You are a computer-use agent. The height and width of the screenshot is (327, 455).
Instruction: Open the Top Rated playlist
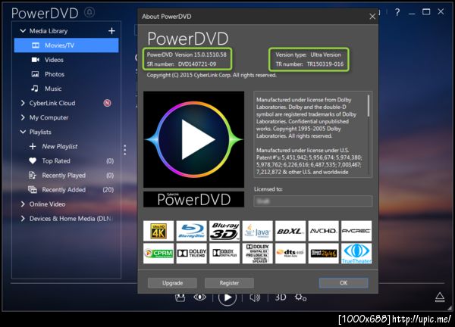click(x=56, y=161)
